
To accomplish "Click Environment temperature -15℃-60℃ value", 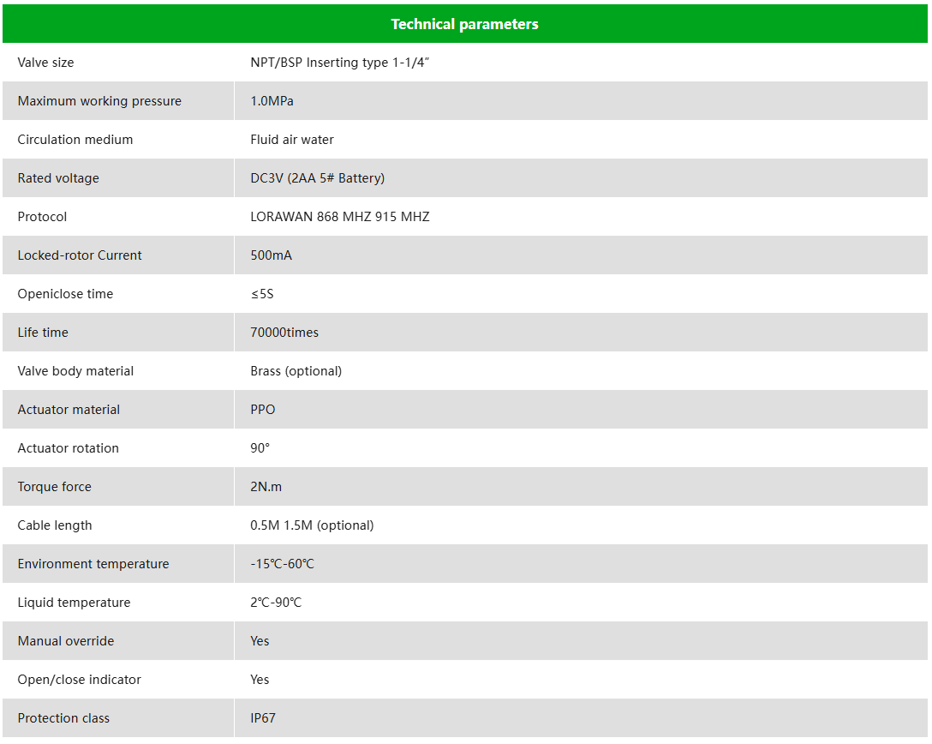I will (282, 564).
